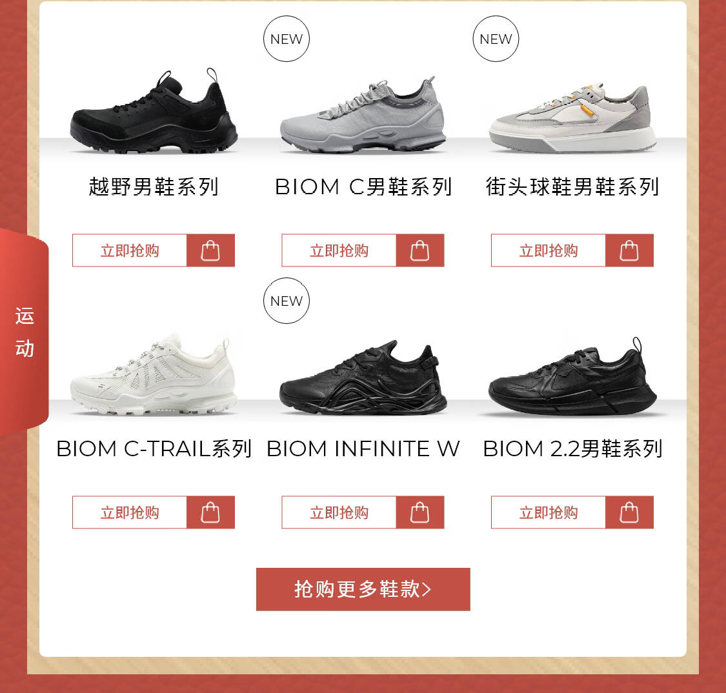Open the grey BIOM C shoe image
726x693 pixels.
click(363, 115)
